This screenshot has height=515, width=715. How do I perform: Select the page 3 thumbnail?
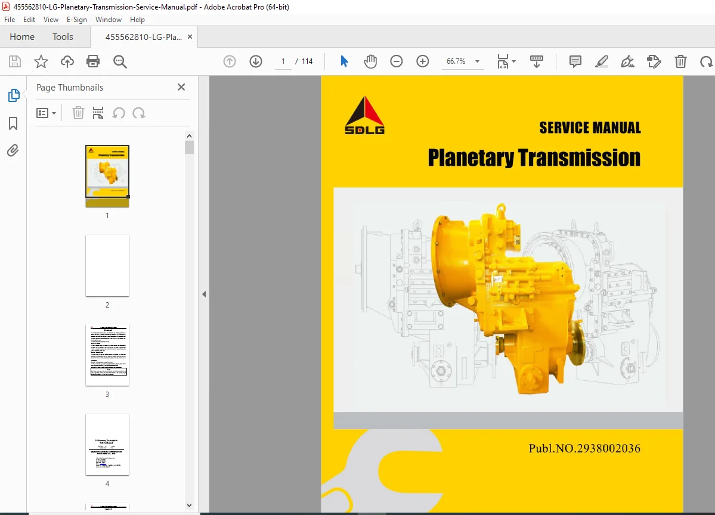[x=107, y=355]
